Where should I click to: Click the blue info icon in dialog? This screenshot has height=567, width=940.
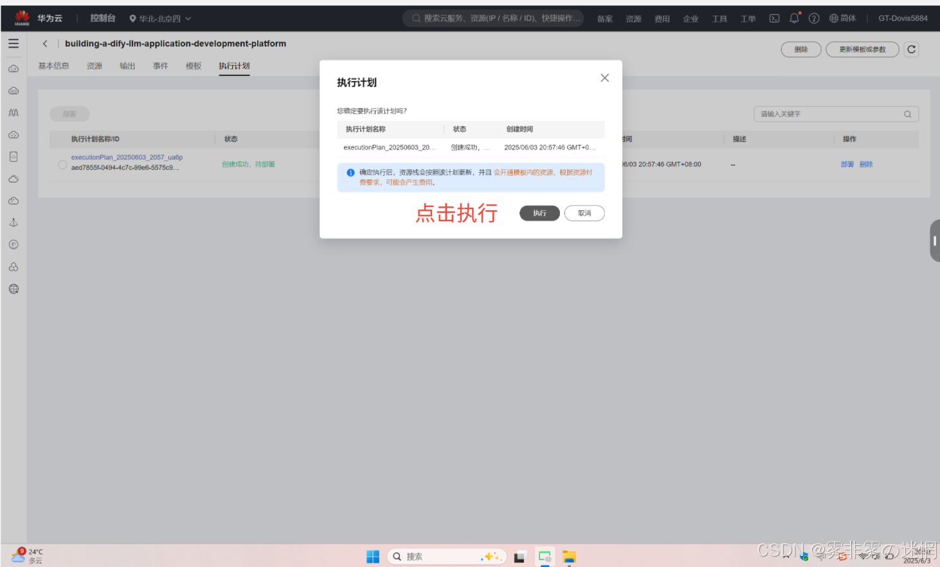point(350,172)
